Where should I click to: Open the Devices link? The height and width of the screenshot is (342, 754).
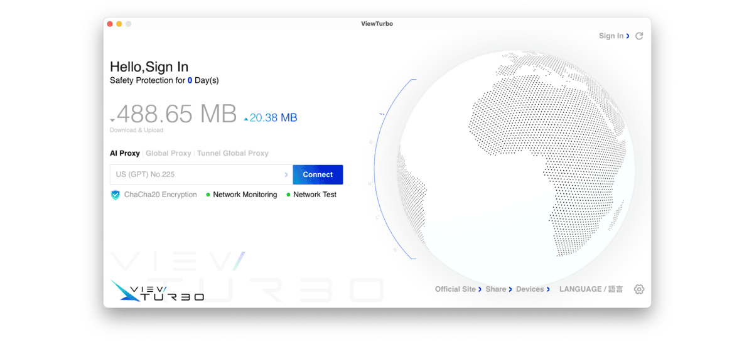click(x=533, y=289)
